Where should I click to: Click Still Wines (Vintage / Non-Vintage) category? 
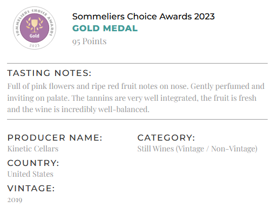[x=198, y=149]
